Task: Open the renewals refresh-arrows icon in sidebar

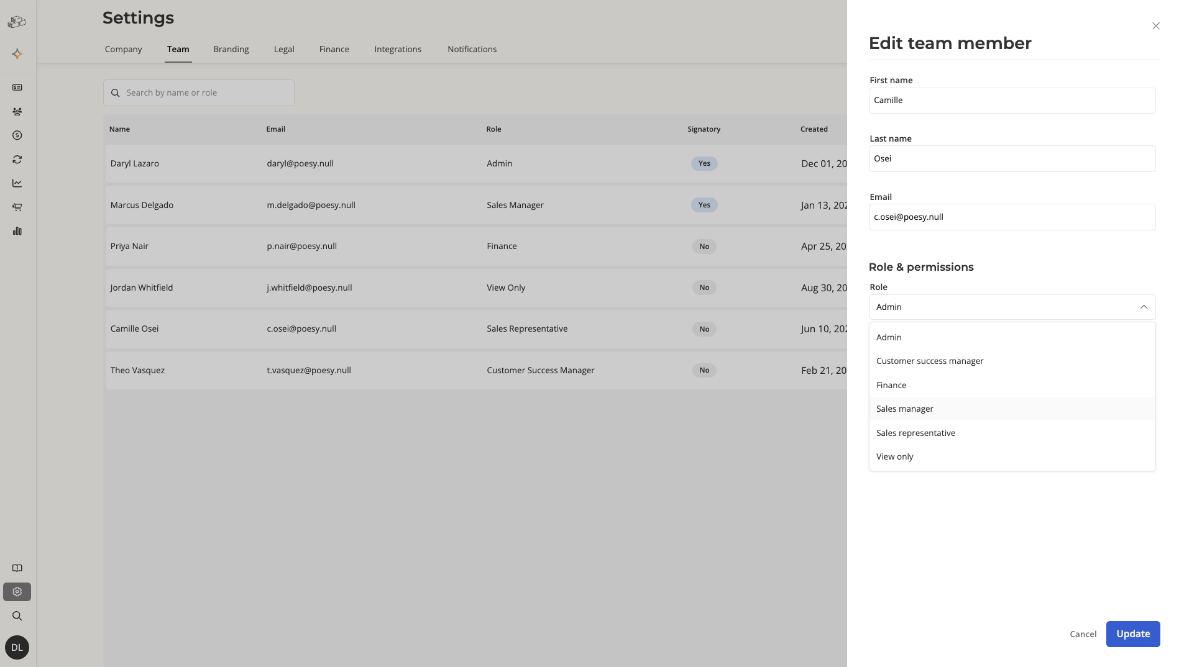Action: pos(17,160)
